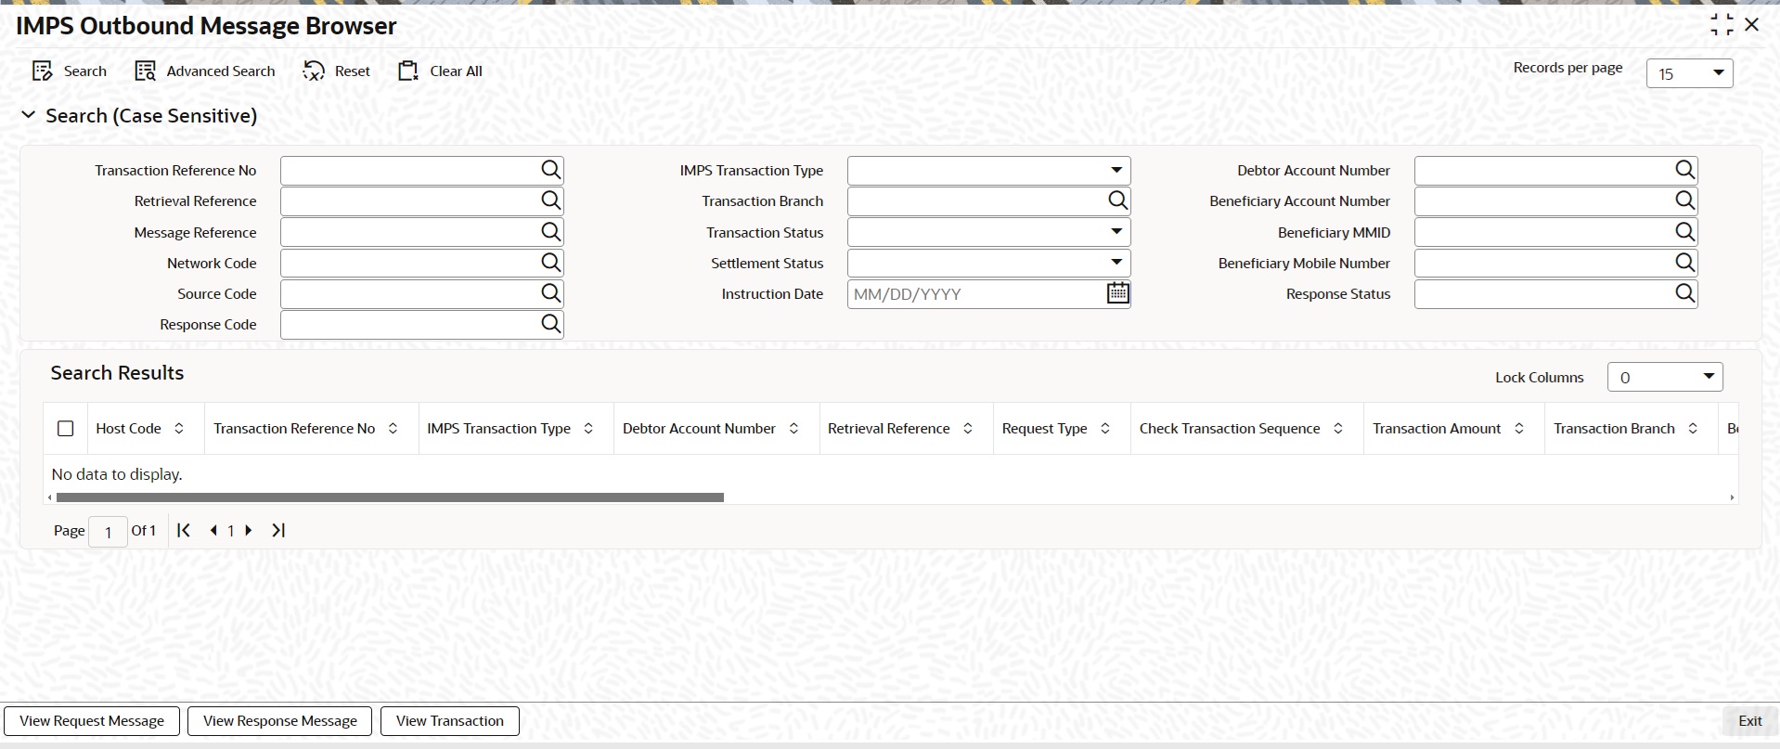Sort results by Retrieval Reference column
This screenshot has height=749, width=1780.
point(968,429)
